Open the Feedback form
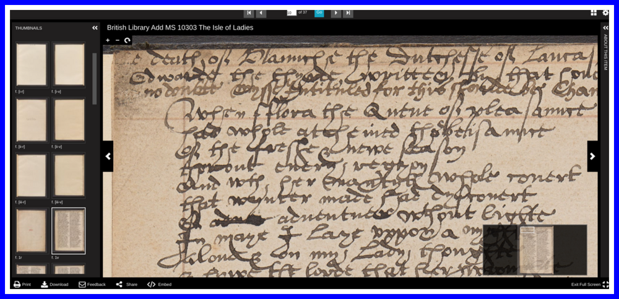Image resolution: width=619 pixels, height=299 pixels. click(x=92, y=284)
